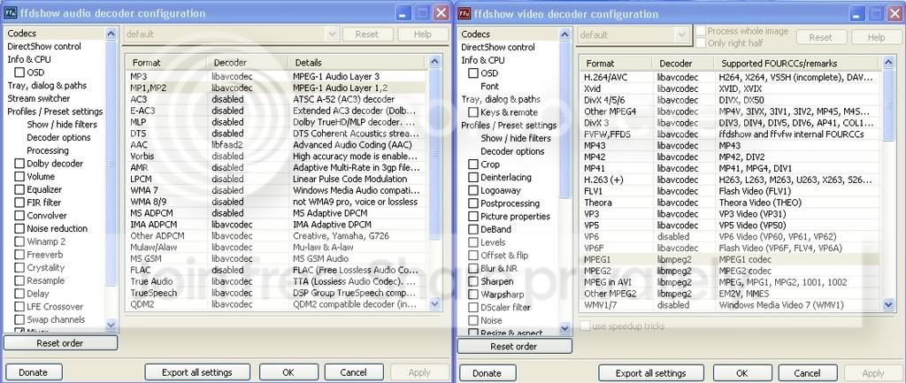Click OK in the audio decoder window
The width and height of the screenshot is (906, 383).
tap(288, 372)
